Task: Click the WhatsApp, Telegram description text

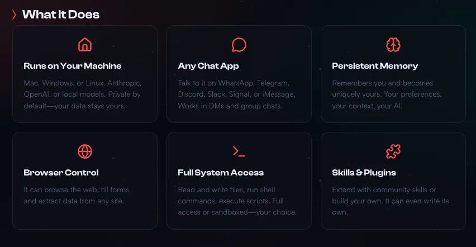Action: pyautogui.click(x=236, y=94)
